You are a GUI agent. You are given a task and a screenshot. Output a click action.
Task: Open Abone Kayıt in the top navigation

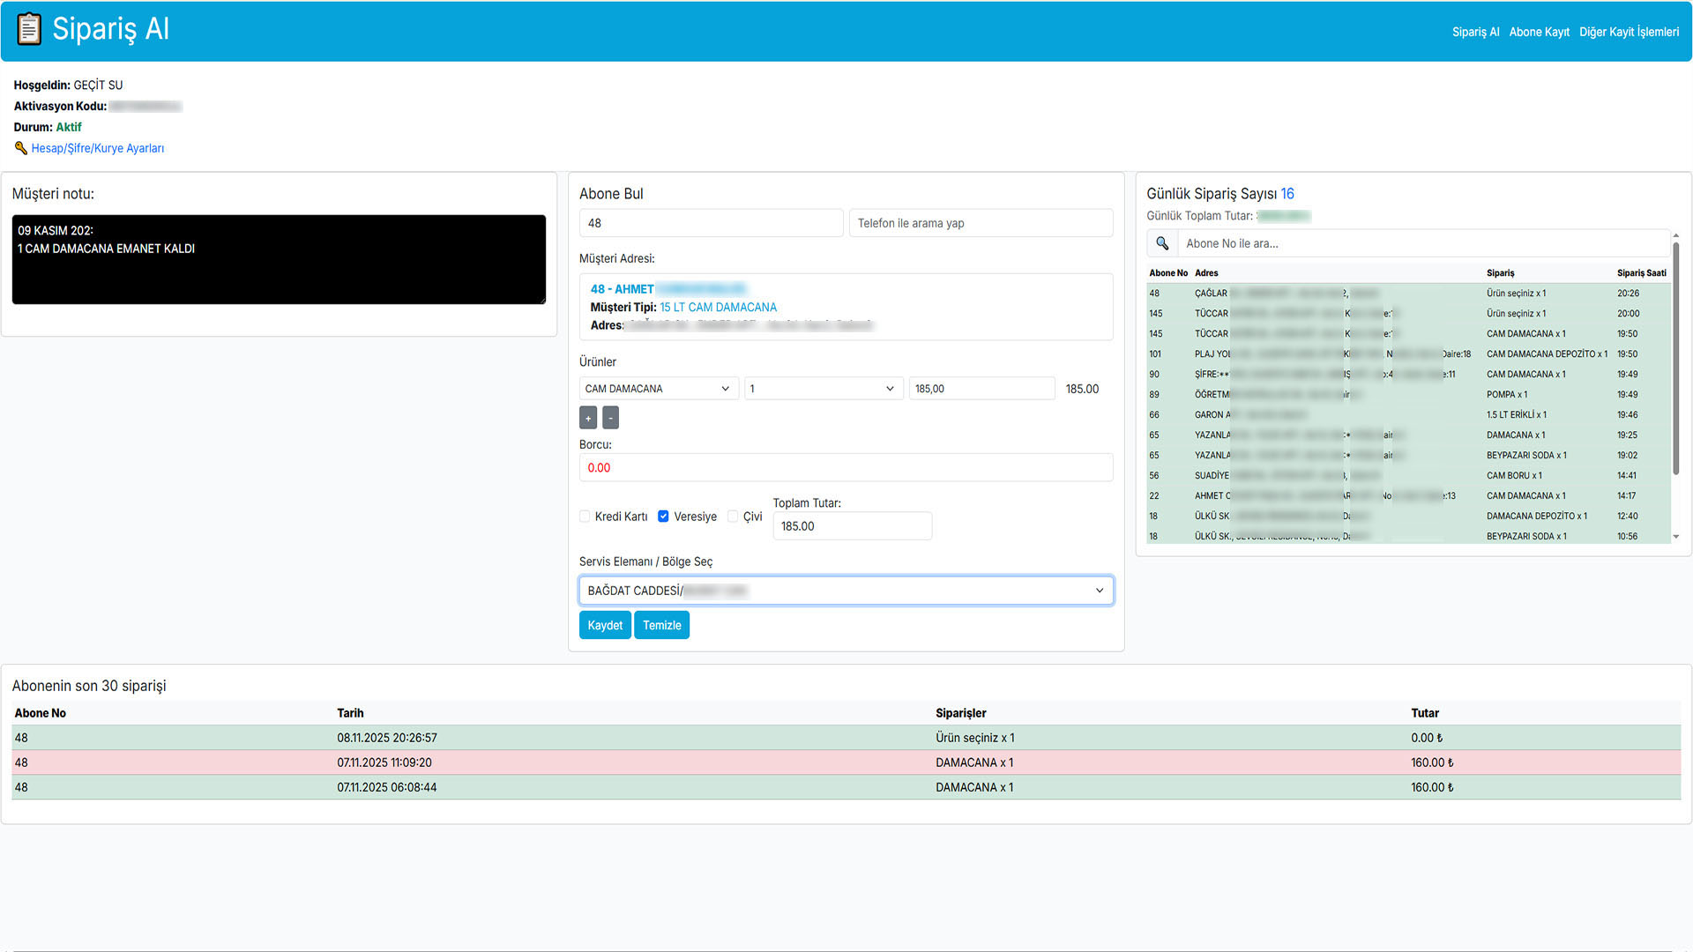[x=1539, y=32]
